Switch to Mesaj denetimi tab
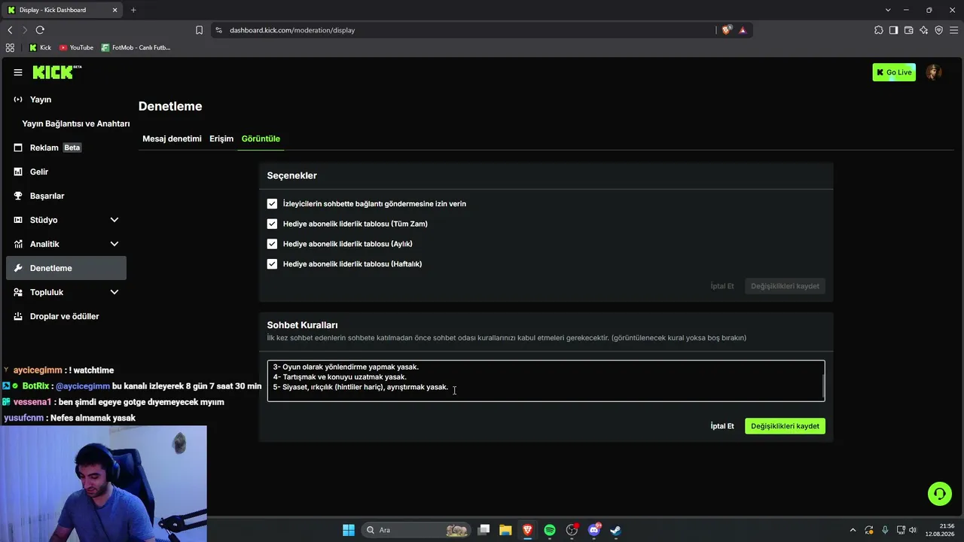 tap(172, 139)
